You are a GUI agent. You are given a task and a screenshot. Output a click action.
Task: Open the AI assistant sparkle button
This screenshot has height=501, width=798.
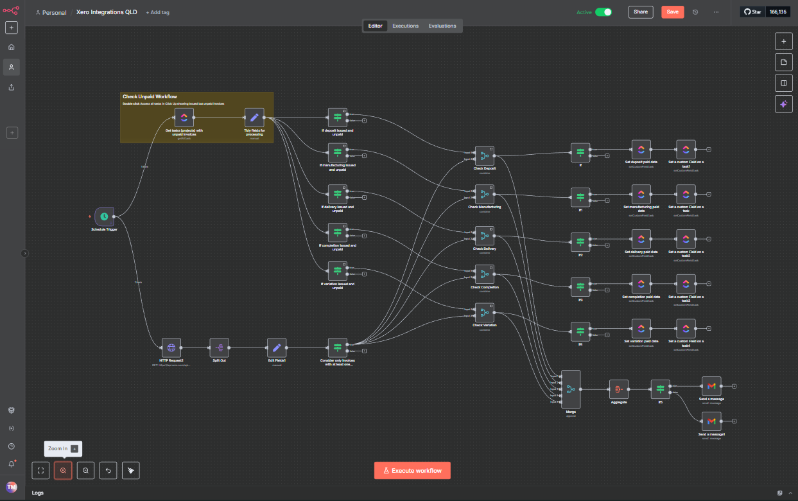coord(783,104)
